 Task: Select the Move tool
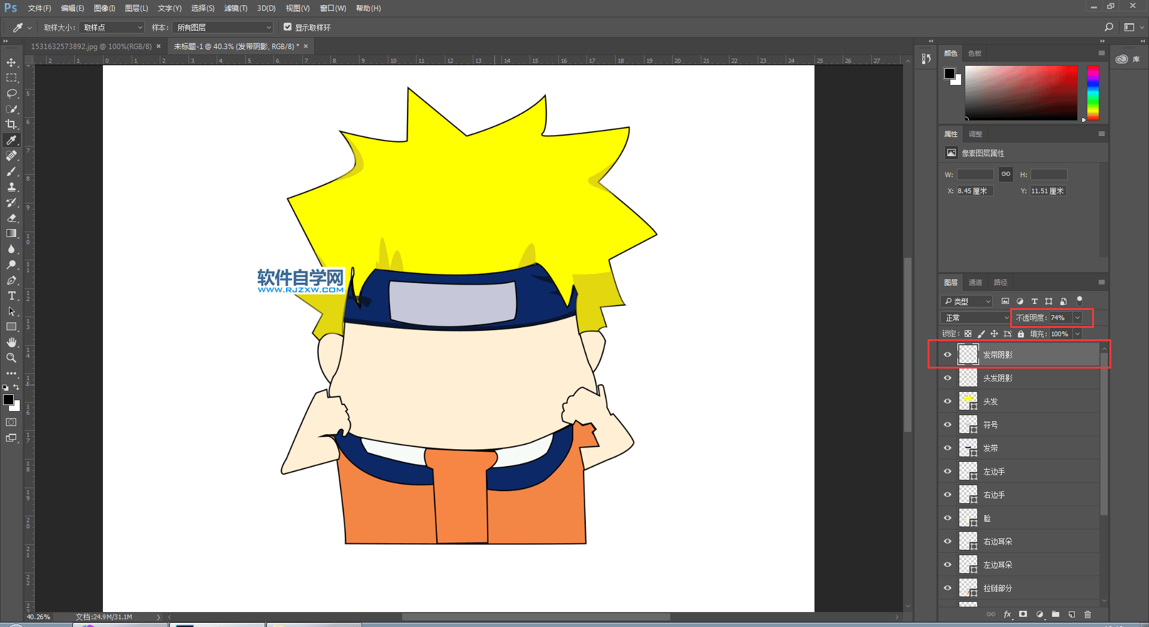(x=11, y=63)
